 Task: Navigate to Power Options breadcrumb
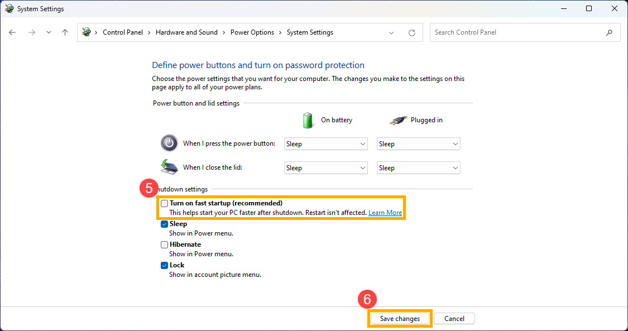tap(252, 32)
